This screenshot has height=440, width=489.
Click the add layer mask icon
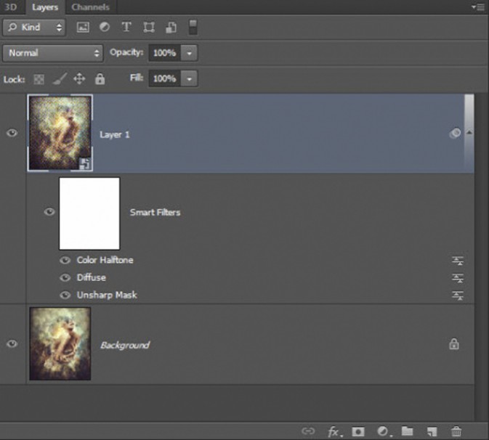point(357,431)
